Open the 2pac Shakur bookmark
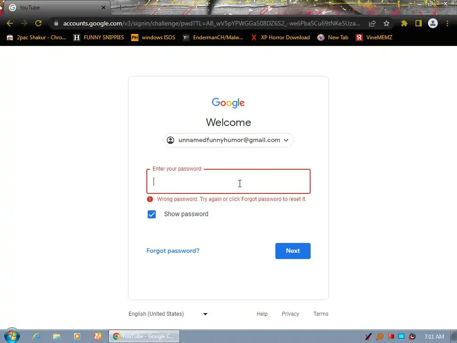Image resolution: width=457 pixels, height=343 pixels. 37,38
